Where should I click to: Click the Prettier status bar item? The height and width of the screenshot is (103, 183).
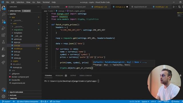(x=175, y=102)
